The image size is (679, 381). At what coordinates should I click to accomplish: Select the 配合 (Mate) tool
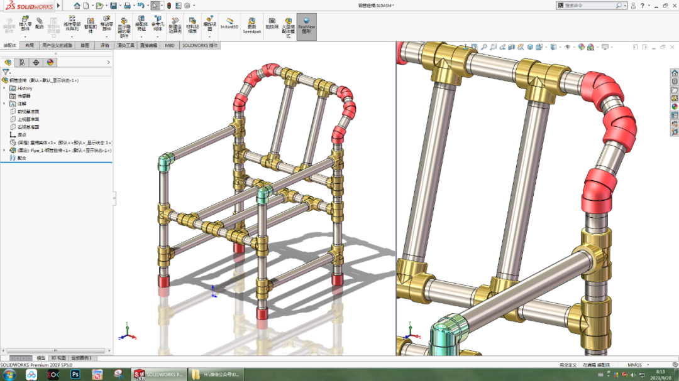coord(38,25)
